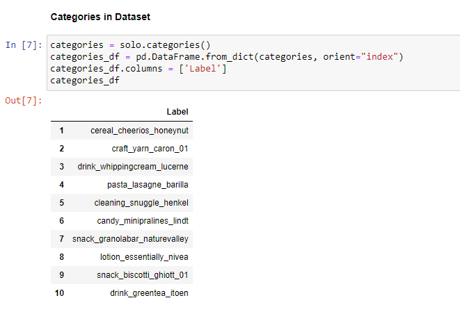Image resolution: width=460 pixels, height=314 pixels.
Task: Click the last code line categories_df
Action: [x=84, y=81]
